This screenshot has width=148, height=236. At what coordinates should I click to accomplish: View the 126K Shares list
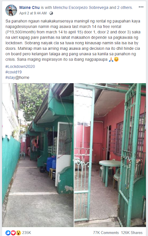click(x=132, y=233)
